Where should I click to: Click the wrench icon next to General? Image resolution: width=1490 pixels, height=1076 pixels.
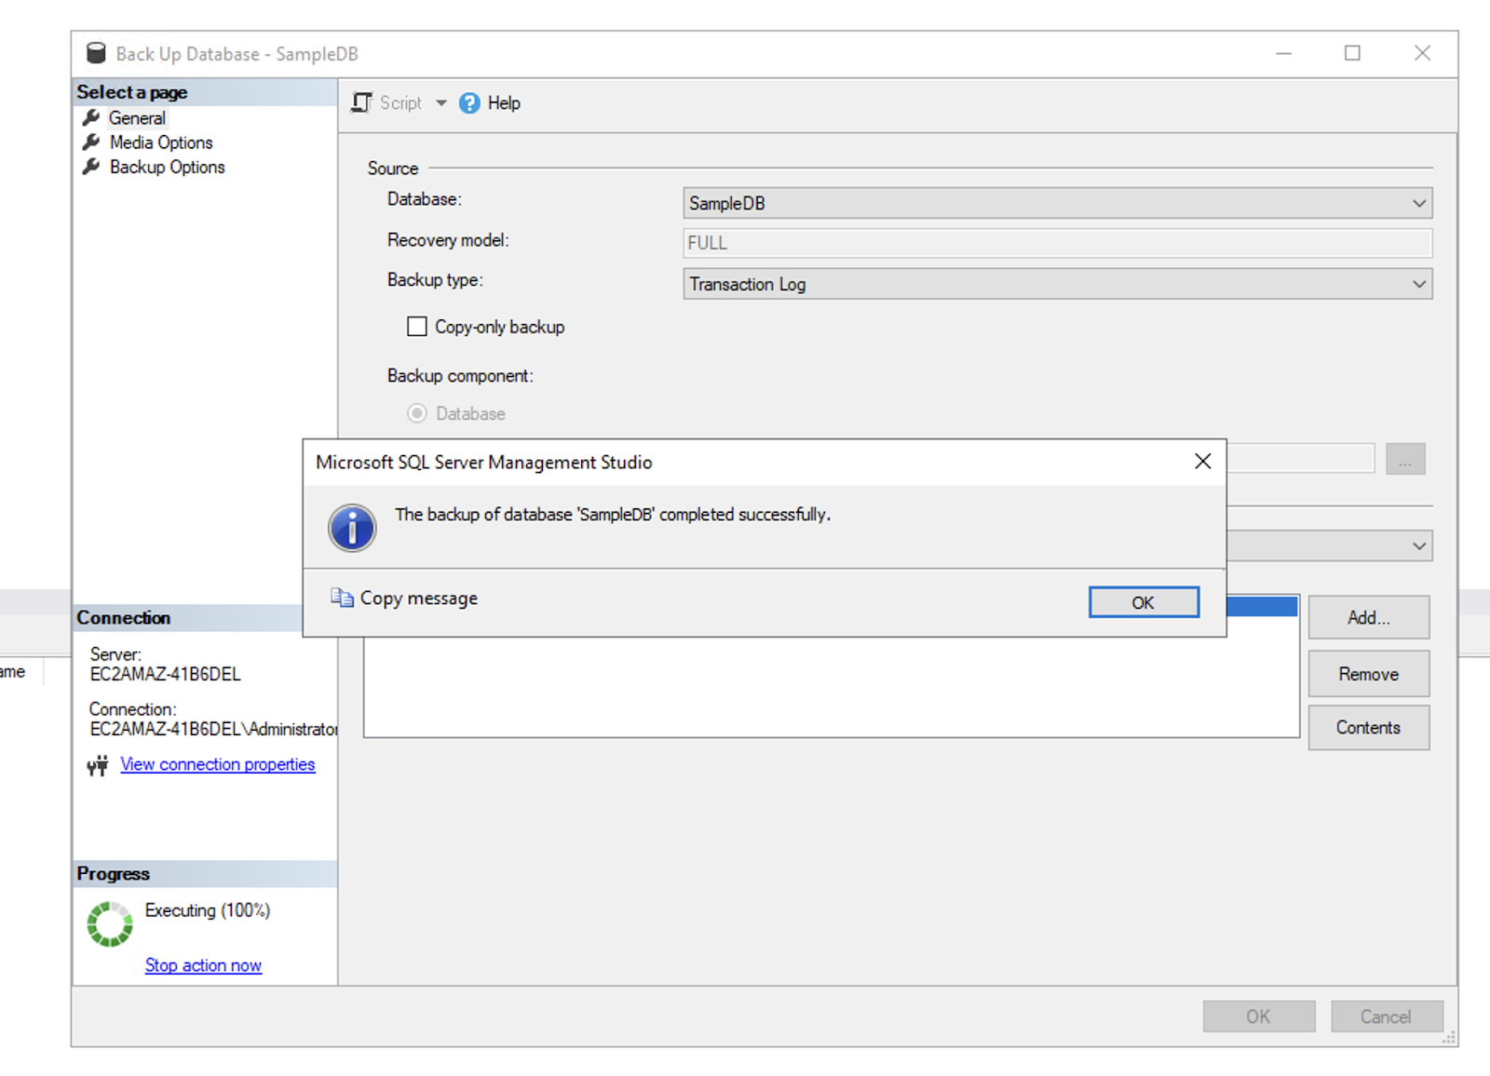pyautogui.click(x=91, y=117)
